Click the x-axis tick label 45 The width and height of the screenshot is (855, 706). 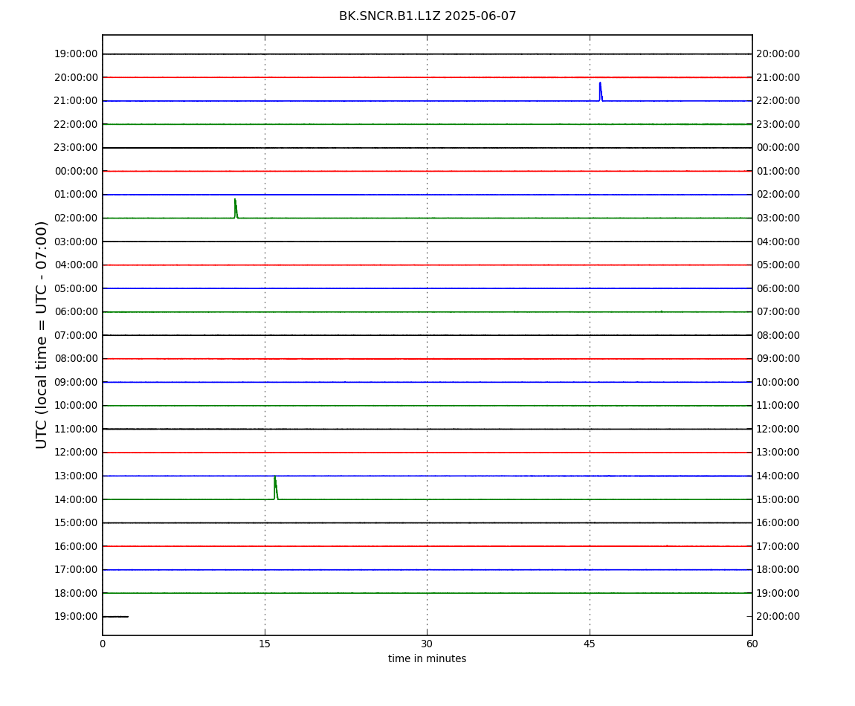(x=590, y=644)
